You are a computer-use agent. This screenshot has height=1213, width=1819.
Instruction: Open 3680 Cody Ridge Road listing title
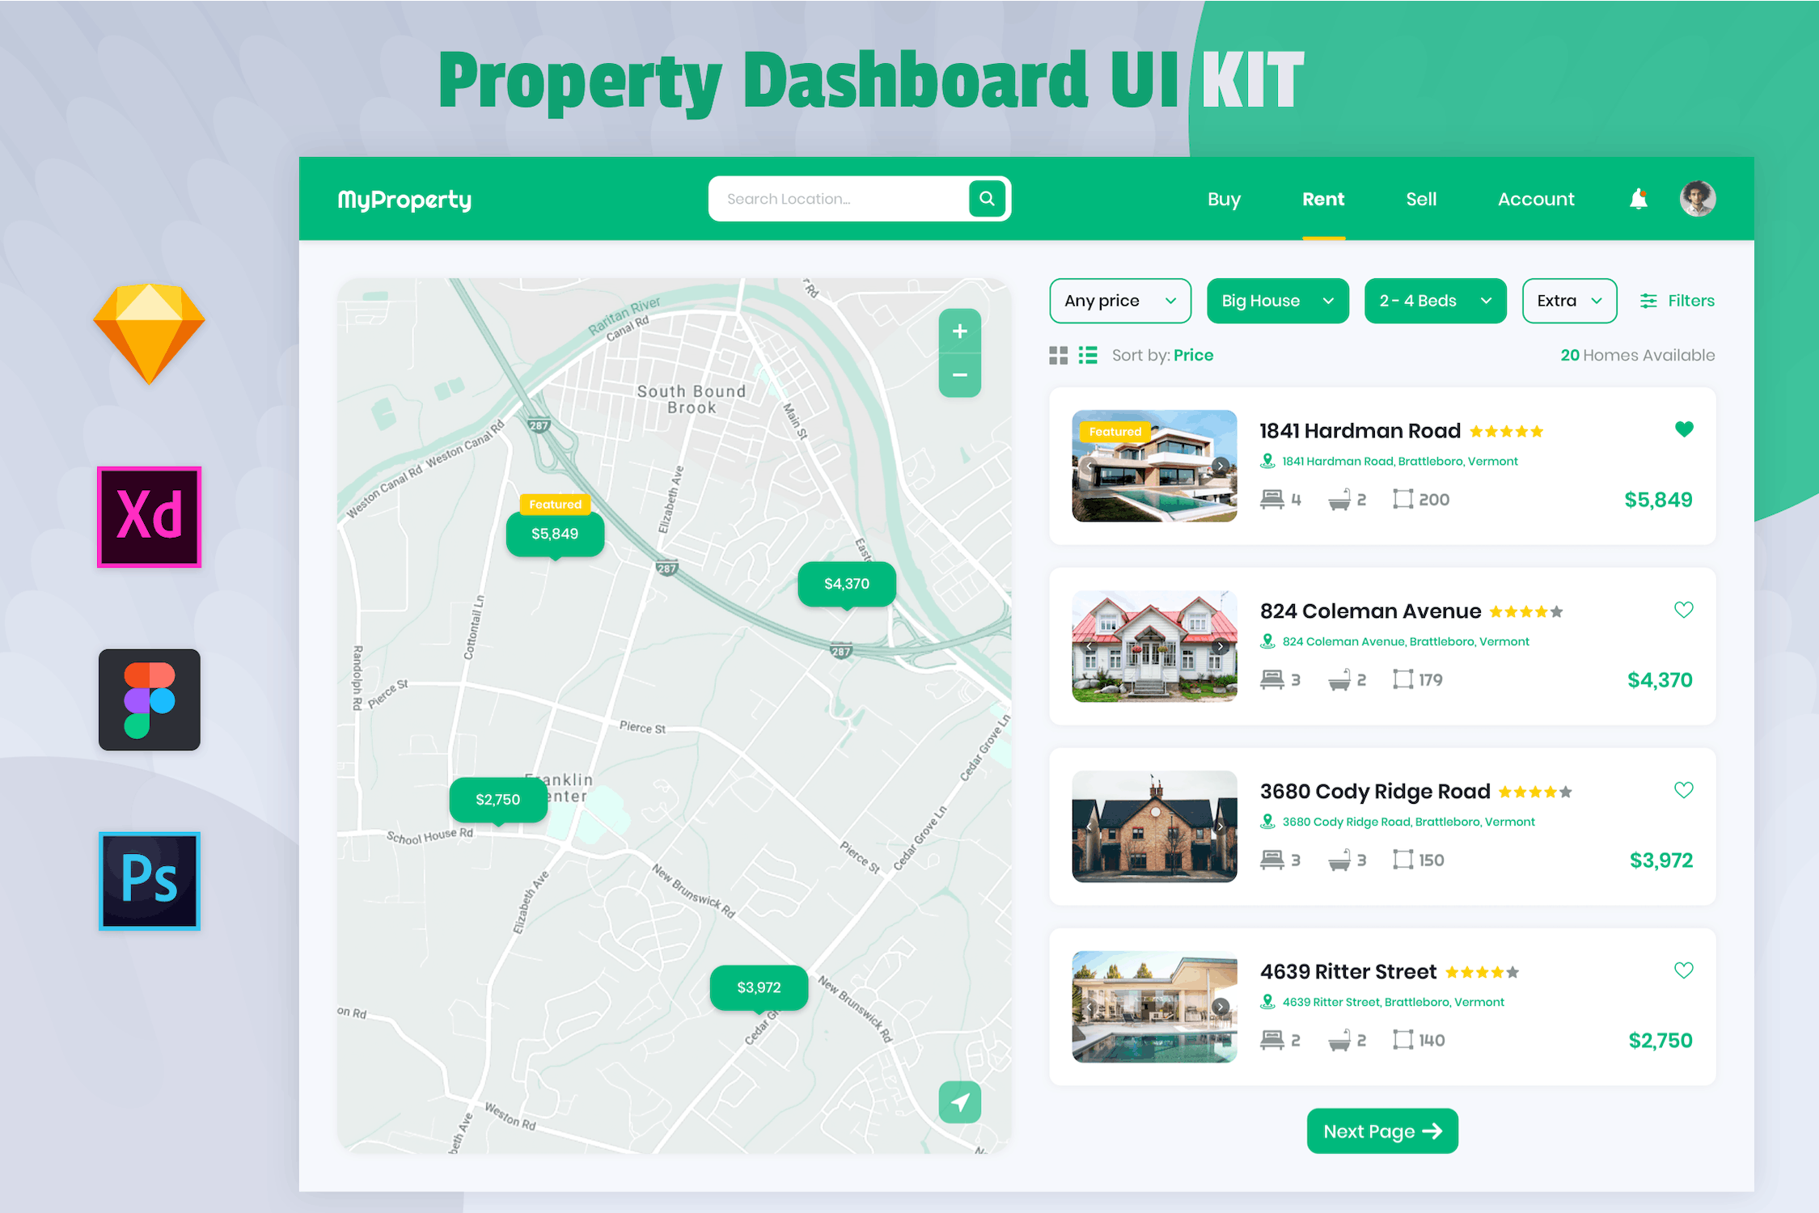pos(1375,792)
